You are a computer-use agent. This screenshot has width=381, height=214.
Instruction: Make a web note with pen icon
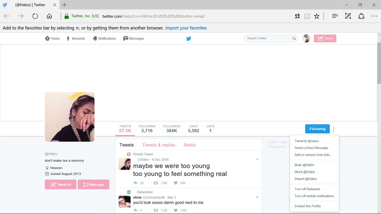click(348, 16)
